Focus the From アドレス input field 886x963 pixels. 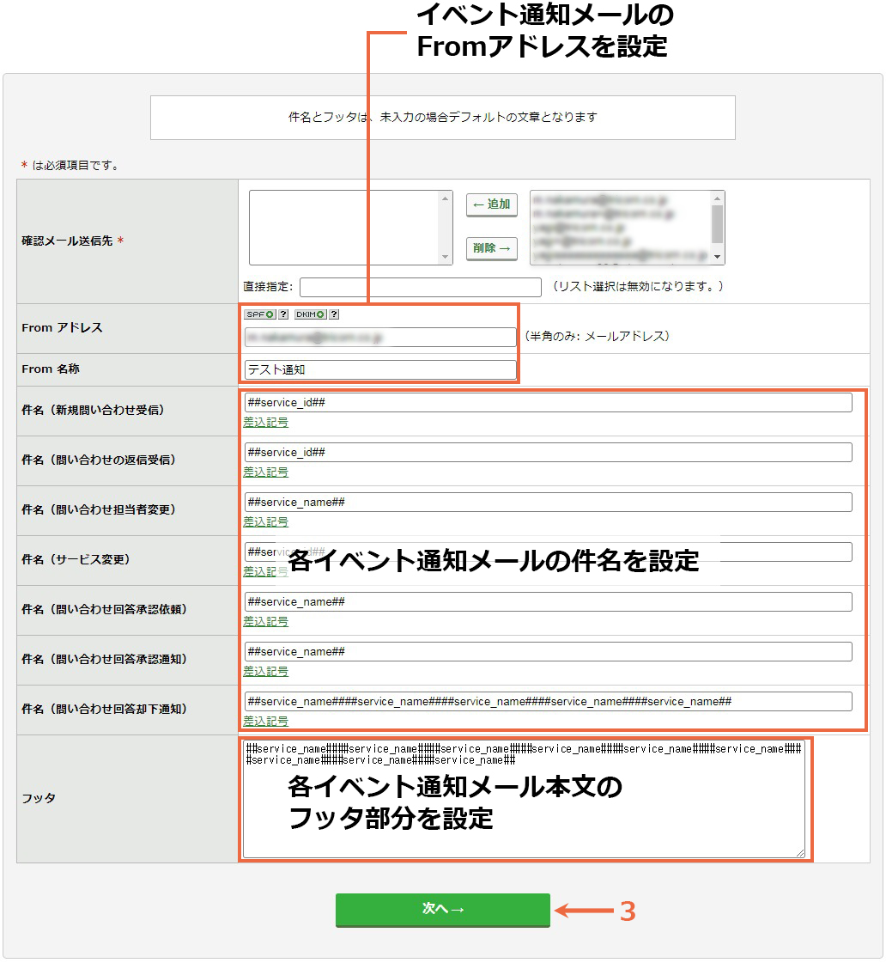(x=380, y=337)
